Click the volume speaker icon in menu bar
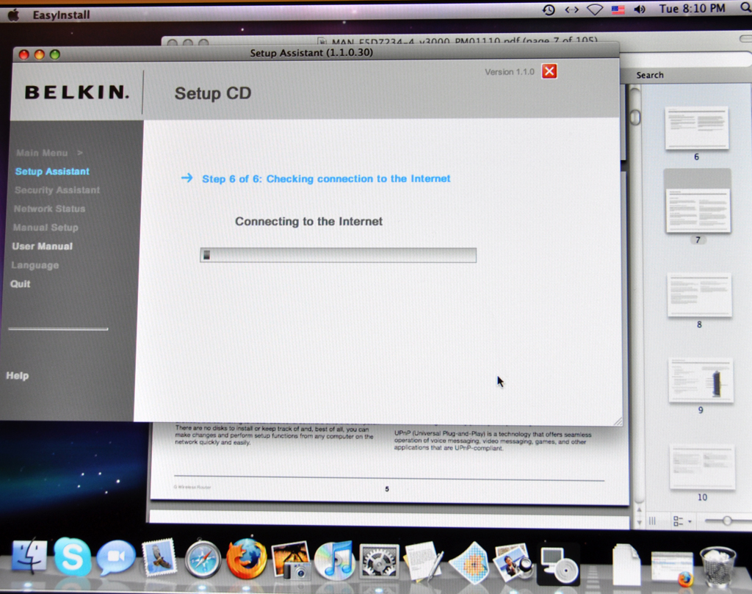Image resolution: width=752 pixels, height=594 pixels. tap(640, 9)
